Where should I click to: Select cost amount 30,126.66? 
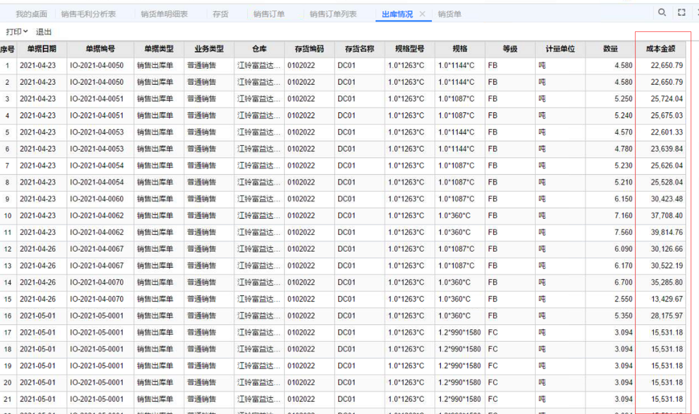pyautogui.click(x=667, y=249)
